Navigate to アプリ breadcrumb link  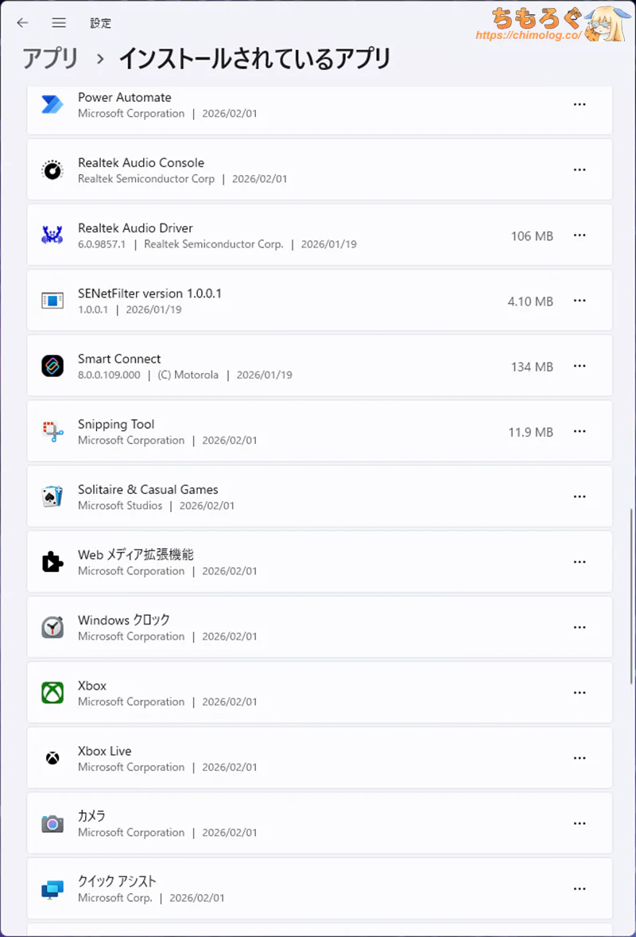[x=50, y=59]
